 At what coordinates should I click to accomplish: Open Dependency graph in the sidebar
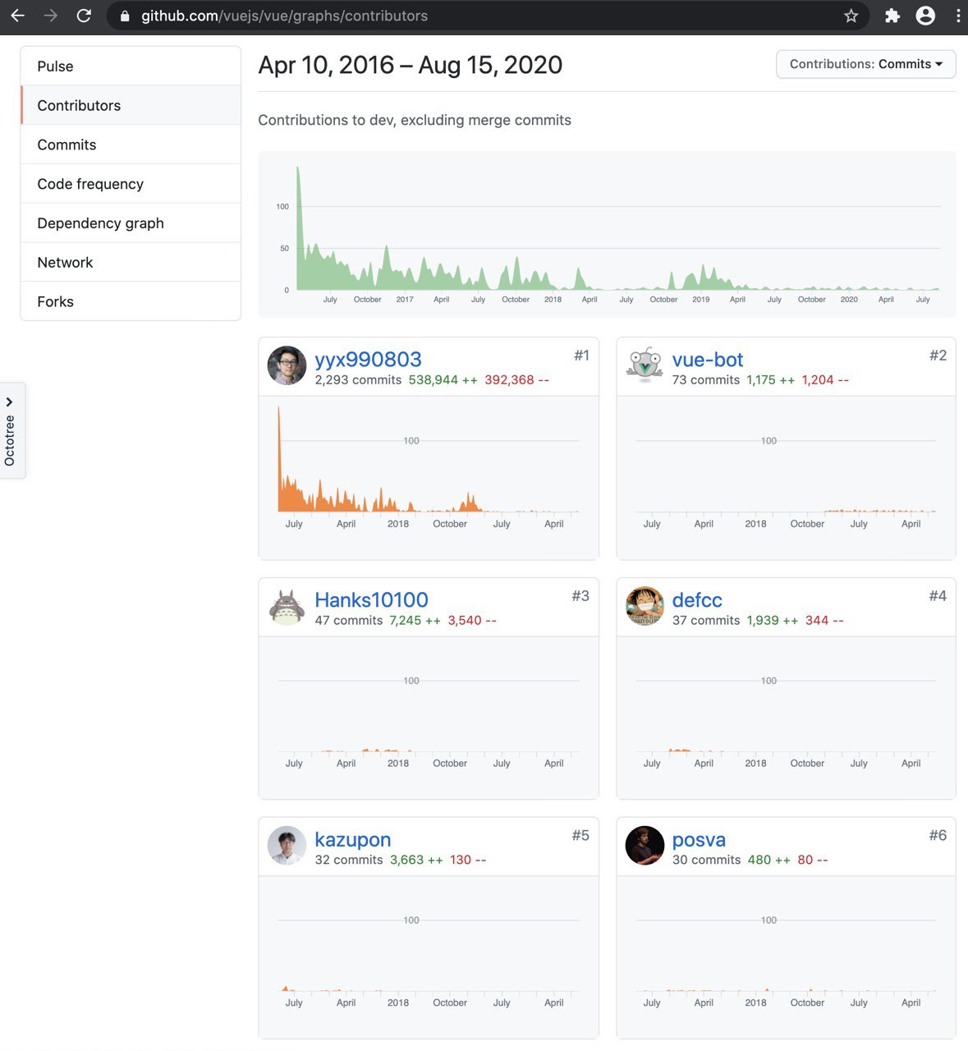[x=131, y=223]
